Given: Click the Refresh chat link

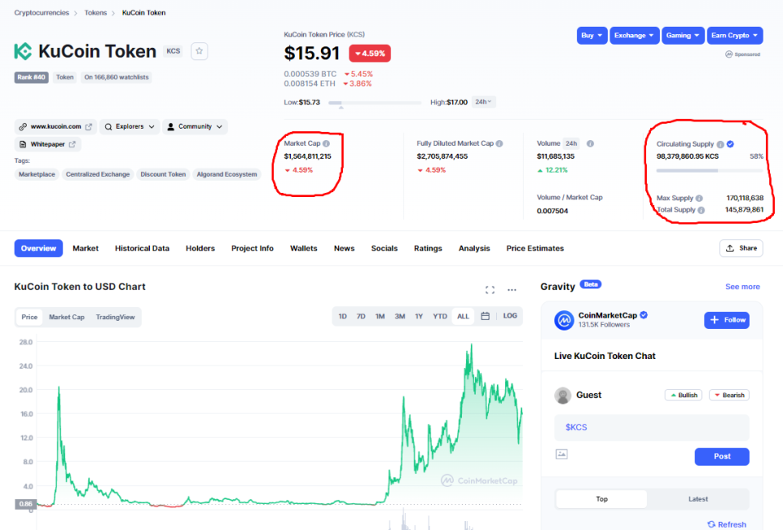Looking at the screenshot, I should tap(727, 524).
